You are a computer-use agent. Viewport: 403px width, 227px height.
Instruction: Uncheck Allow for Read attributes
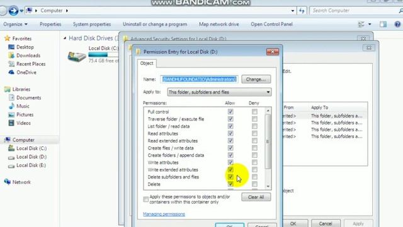(x=230, y=133)
